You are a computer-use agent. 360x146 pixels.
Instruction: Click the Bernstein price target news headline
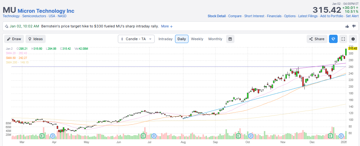[x=100, y=26]
